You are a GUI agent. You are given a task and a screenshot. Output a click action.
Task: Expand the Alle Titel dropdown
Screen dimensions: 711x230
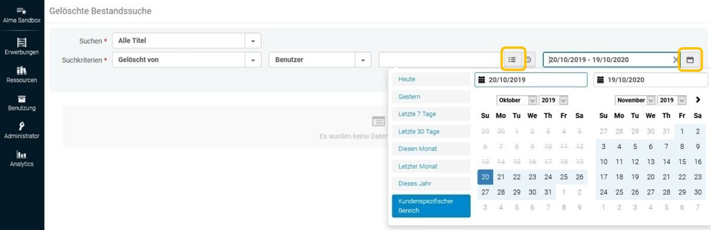tap(253, 41)
